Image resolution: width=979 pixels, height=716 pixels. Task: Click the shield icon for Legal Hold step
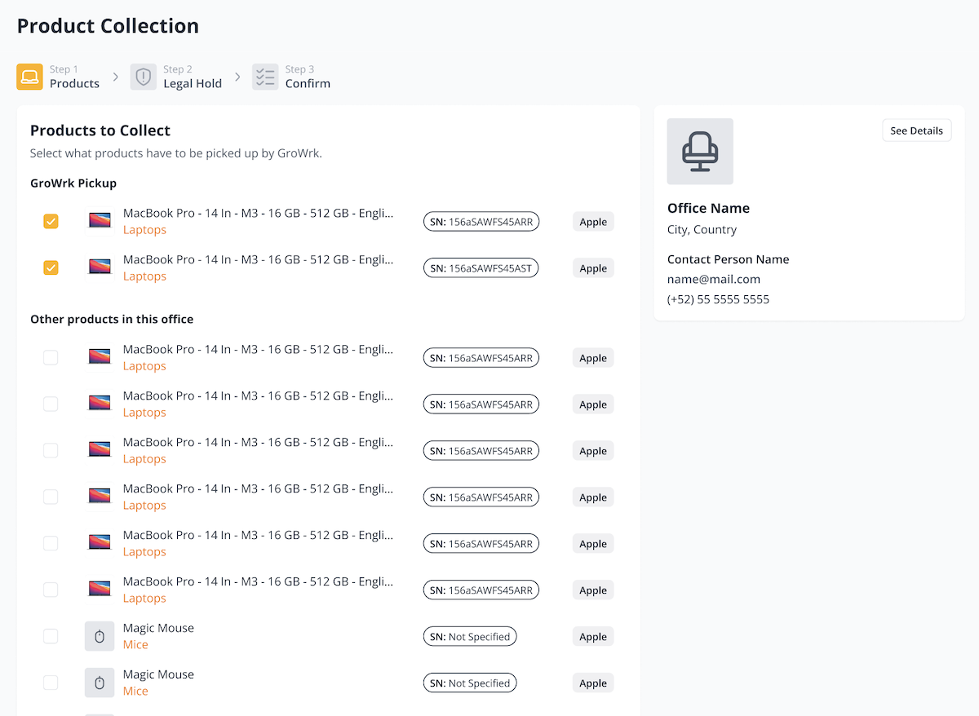coord(144,77)
